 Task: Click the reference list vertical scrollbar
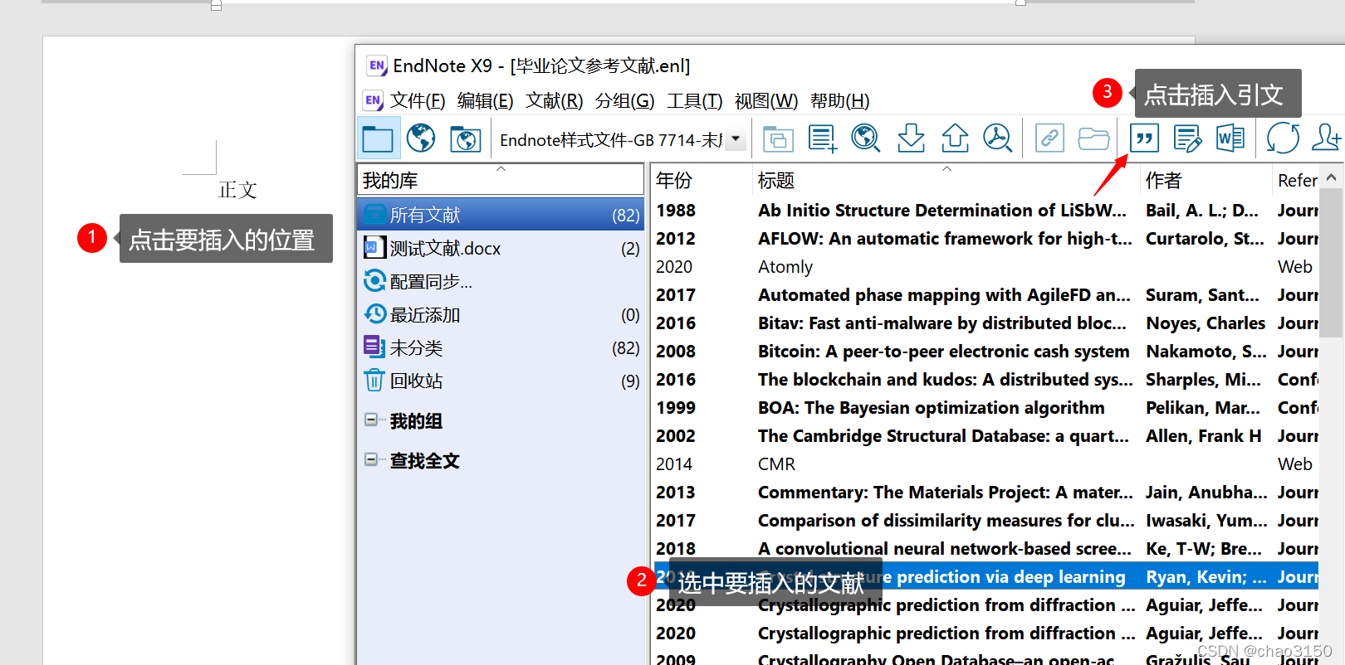pos(1331,262)
